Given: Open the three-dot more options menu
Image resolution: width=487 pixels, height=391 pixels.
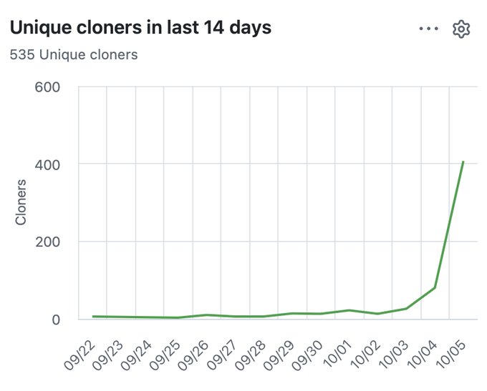Looking at the screenshot, I should 428,29.
